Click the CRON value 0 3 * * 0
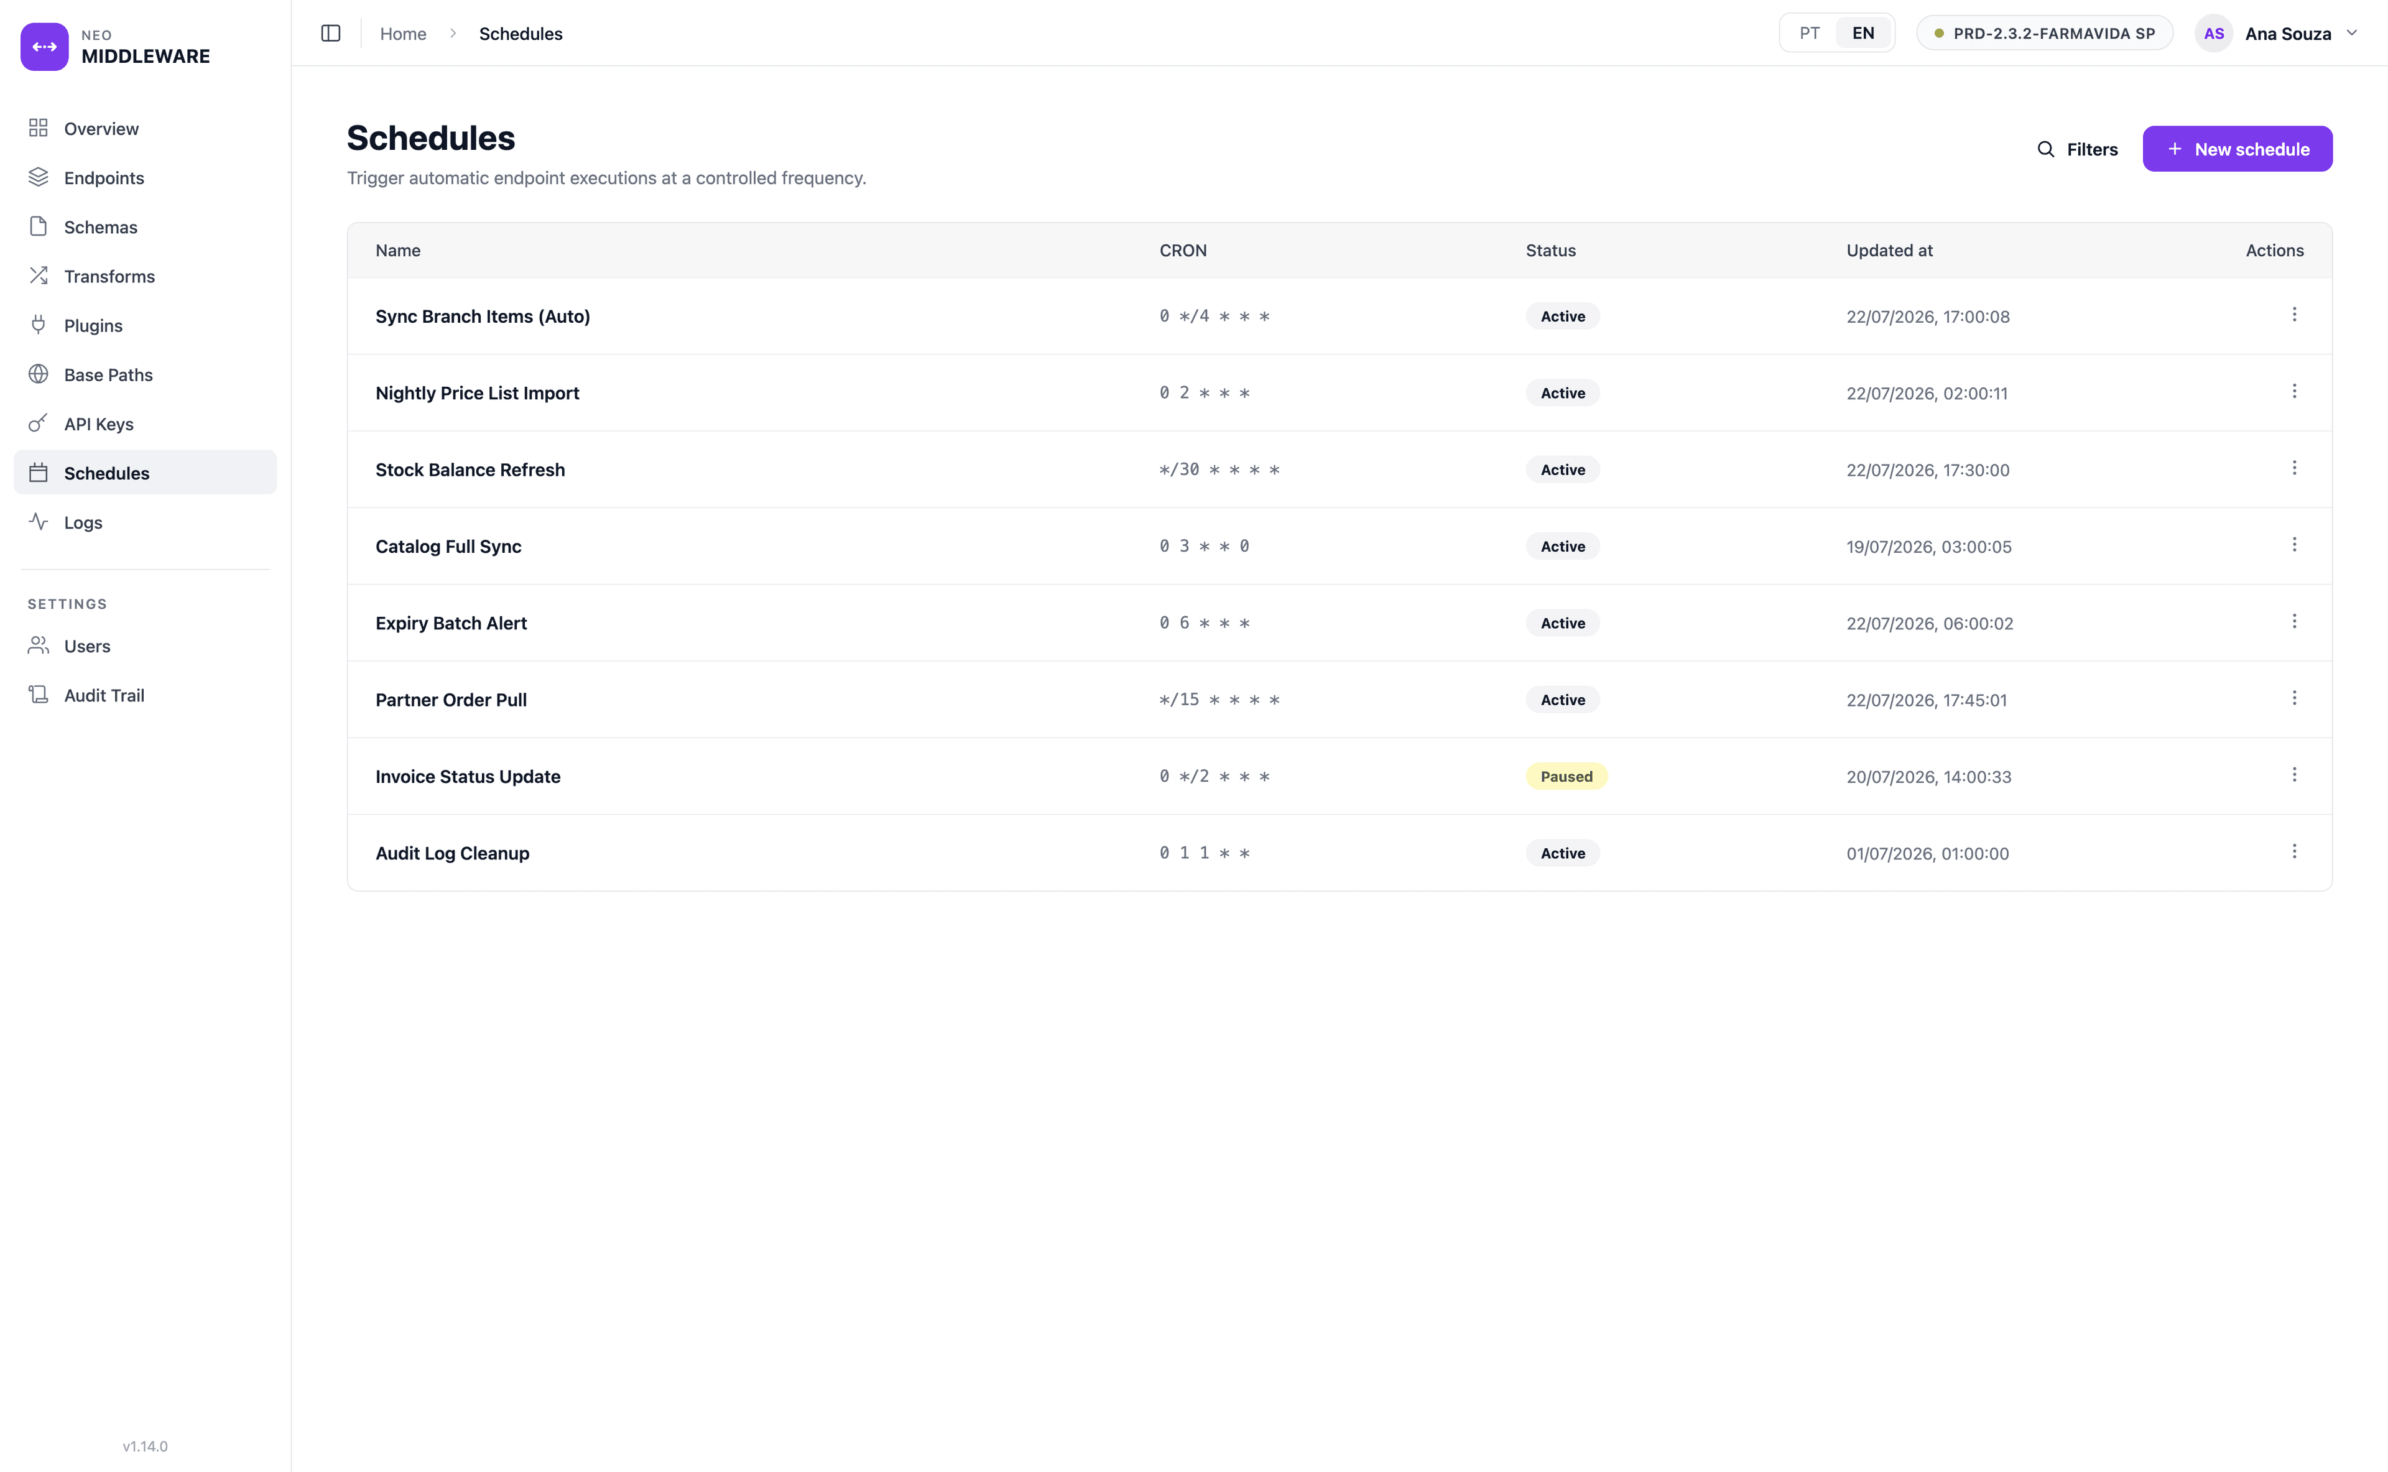Image resolution: width=2388 pixels, height=1472 pixels. pyautogui.click(x=1204, y=546)
